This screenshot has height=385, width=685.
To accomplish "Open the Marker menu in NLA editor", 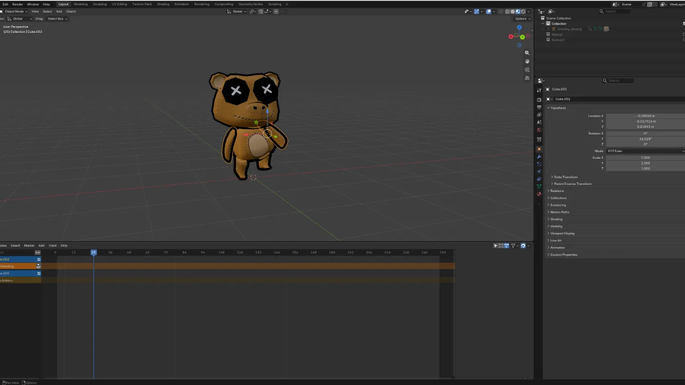I will tap(29, 246).
